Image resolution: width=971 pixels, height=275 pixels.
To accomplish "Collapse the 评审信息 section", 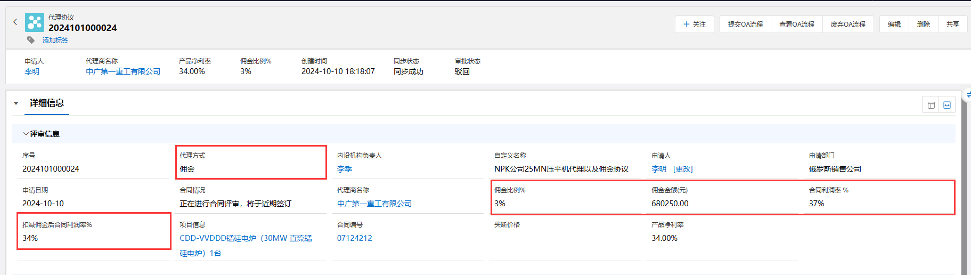I will (26, 134).
